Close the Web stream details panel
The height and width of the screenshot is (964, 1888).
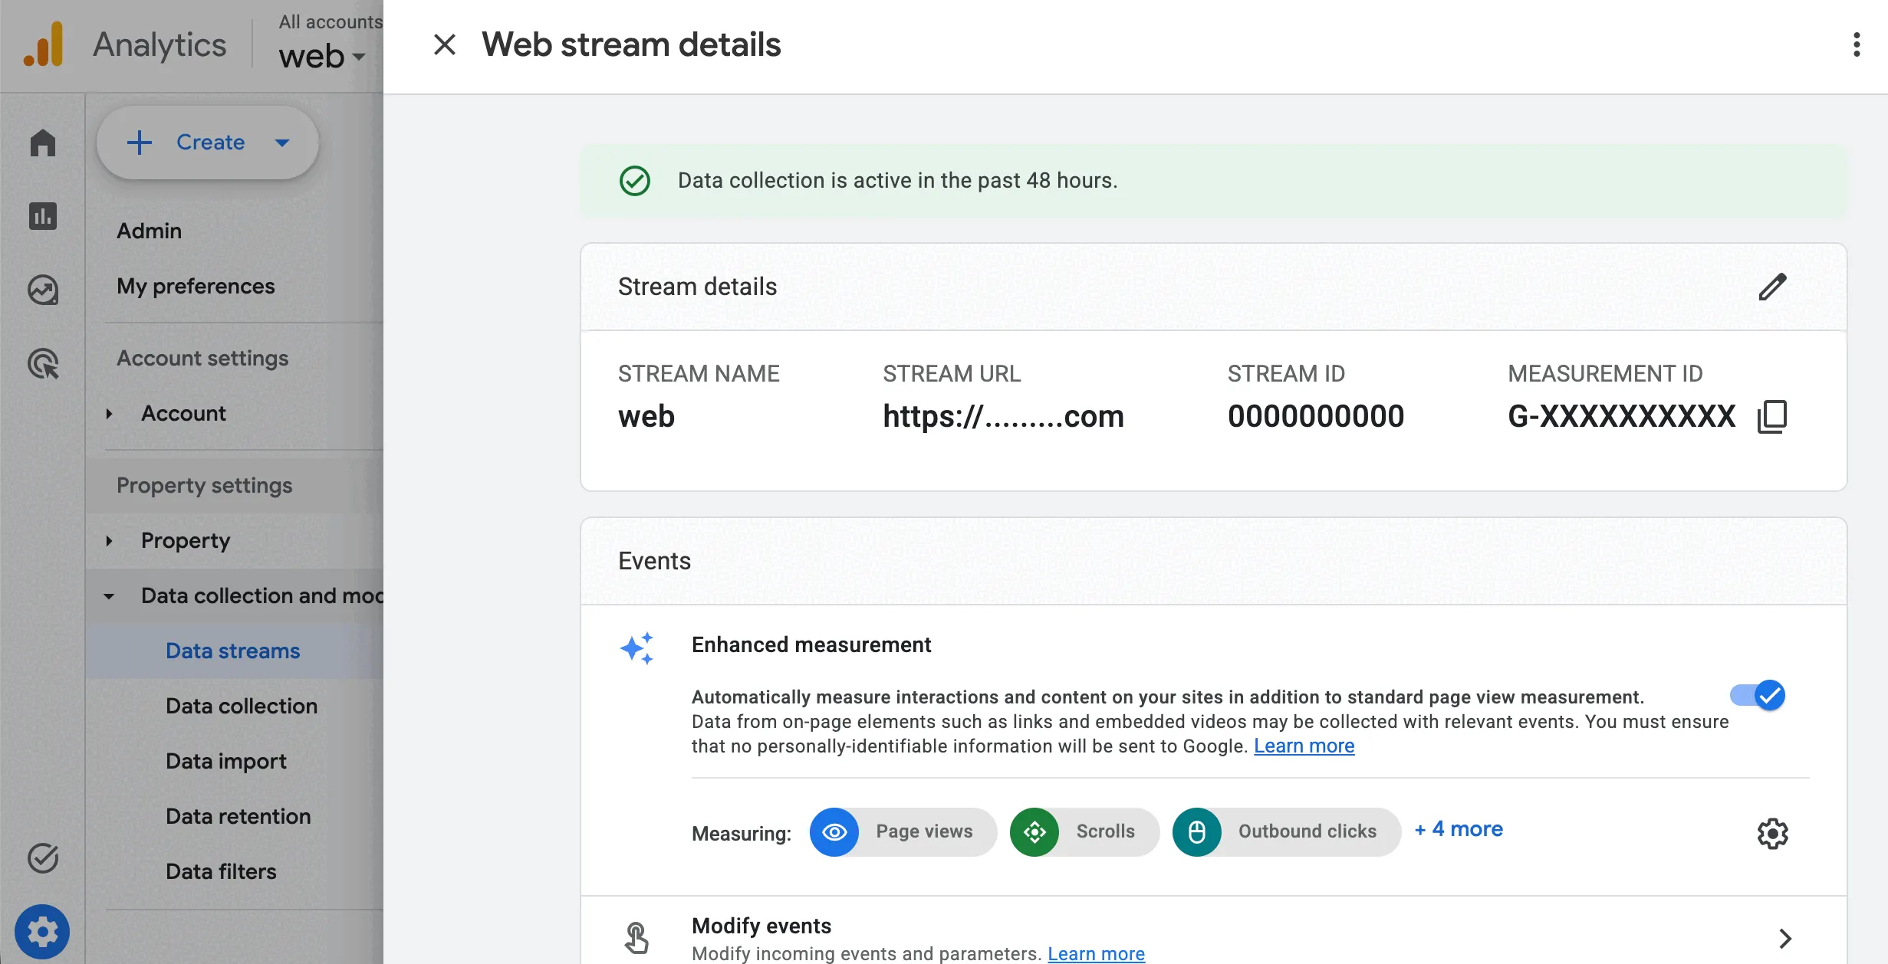[x=445, y=44]
